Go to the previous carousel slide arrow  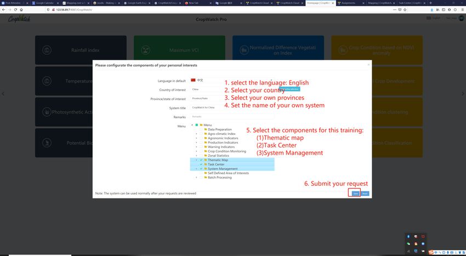3,94
